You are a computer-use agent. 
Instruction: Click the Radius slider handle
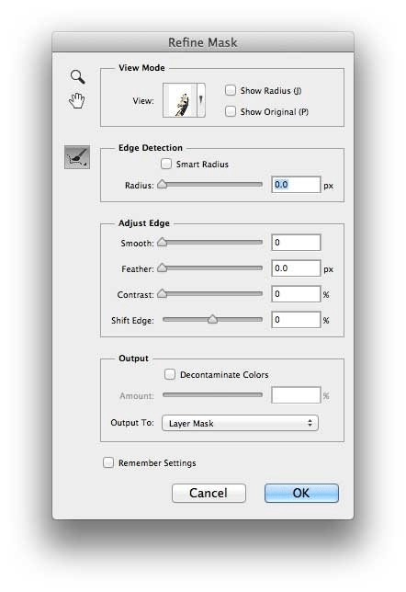163,184
